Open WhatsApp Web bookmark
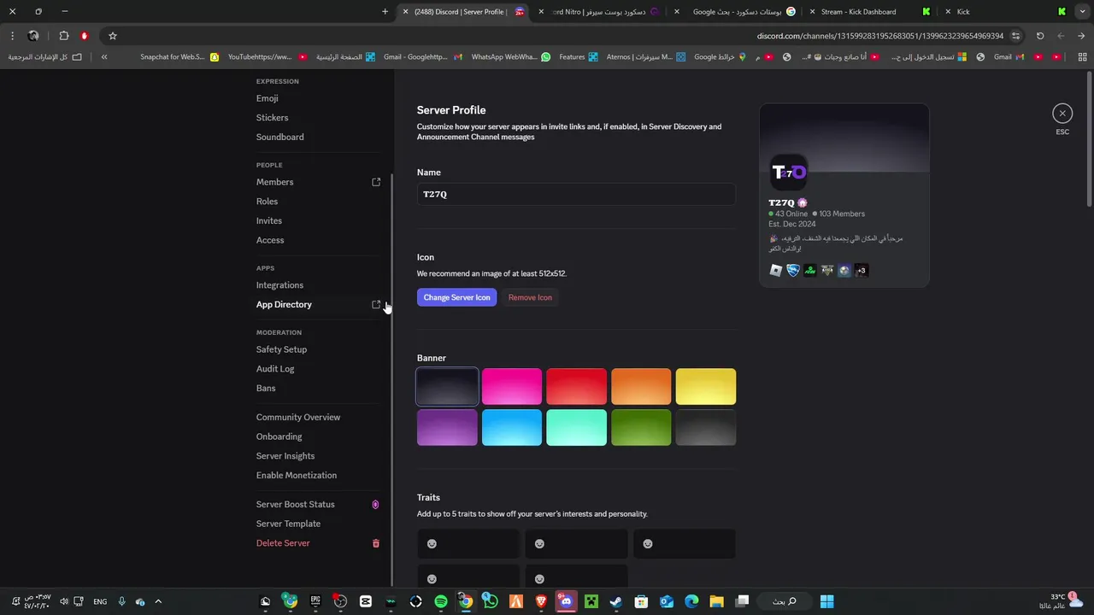The image size is (1094, 615). 511,57
